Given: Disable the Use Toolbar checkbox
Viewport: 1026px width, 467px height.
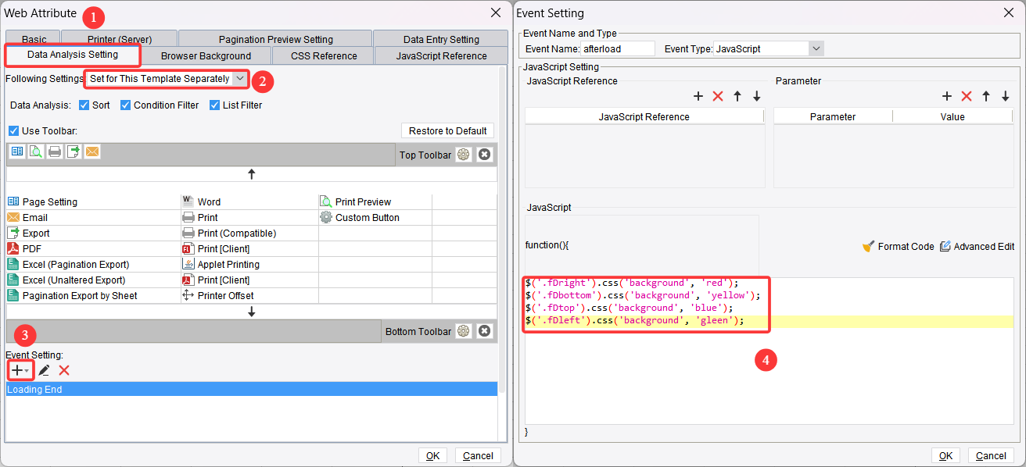Looking at the screenshot, I should pyautogui.click(x=13, y=130).
